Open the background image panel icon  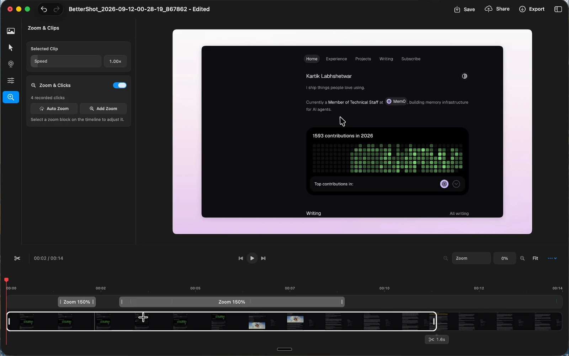(x=11, y=31)
